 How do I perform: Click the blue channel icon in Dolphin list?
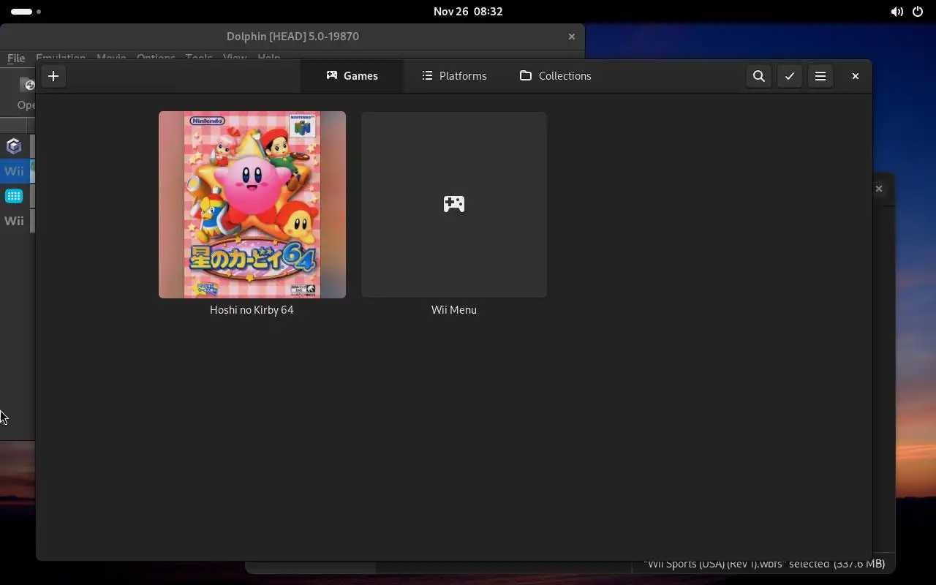click(x=14, y=196)
